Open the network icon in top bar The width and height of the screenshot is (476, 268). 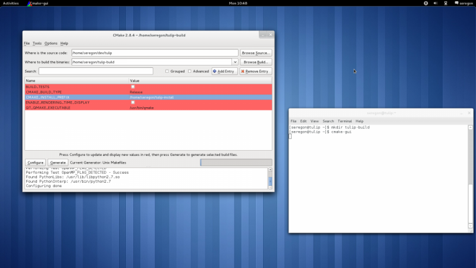click(x=445, y=3)
